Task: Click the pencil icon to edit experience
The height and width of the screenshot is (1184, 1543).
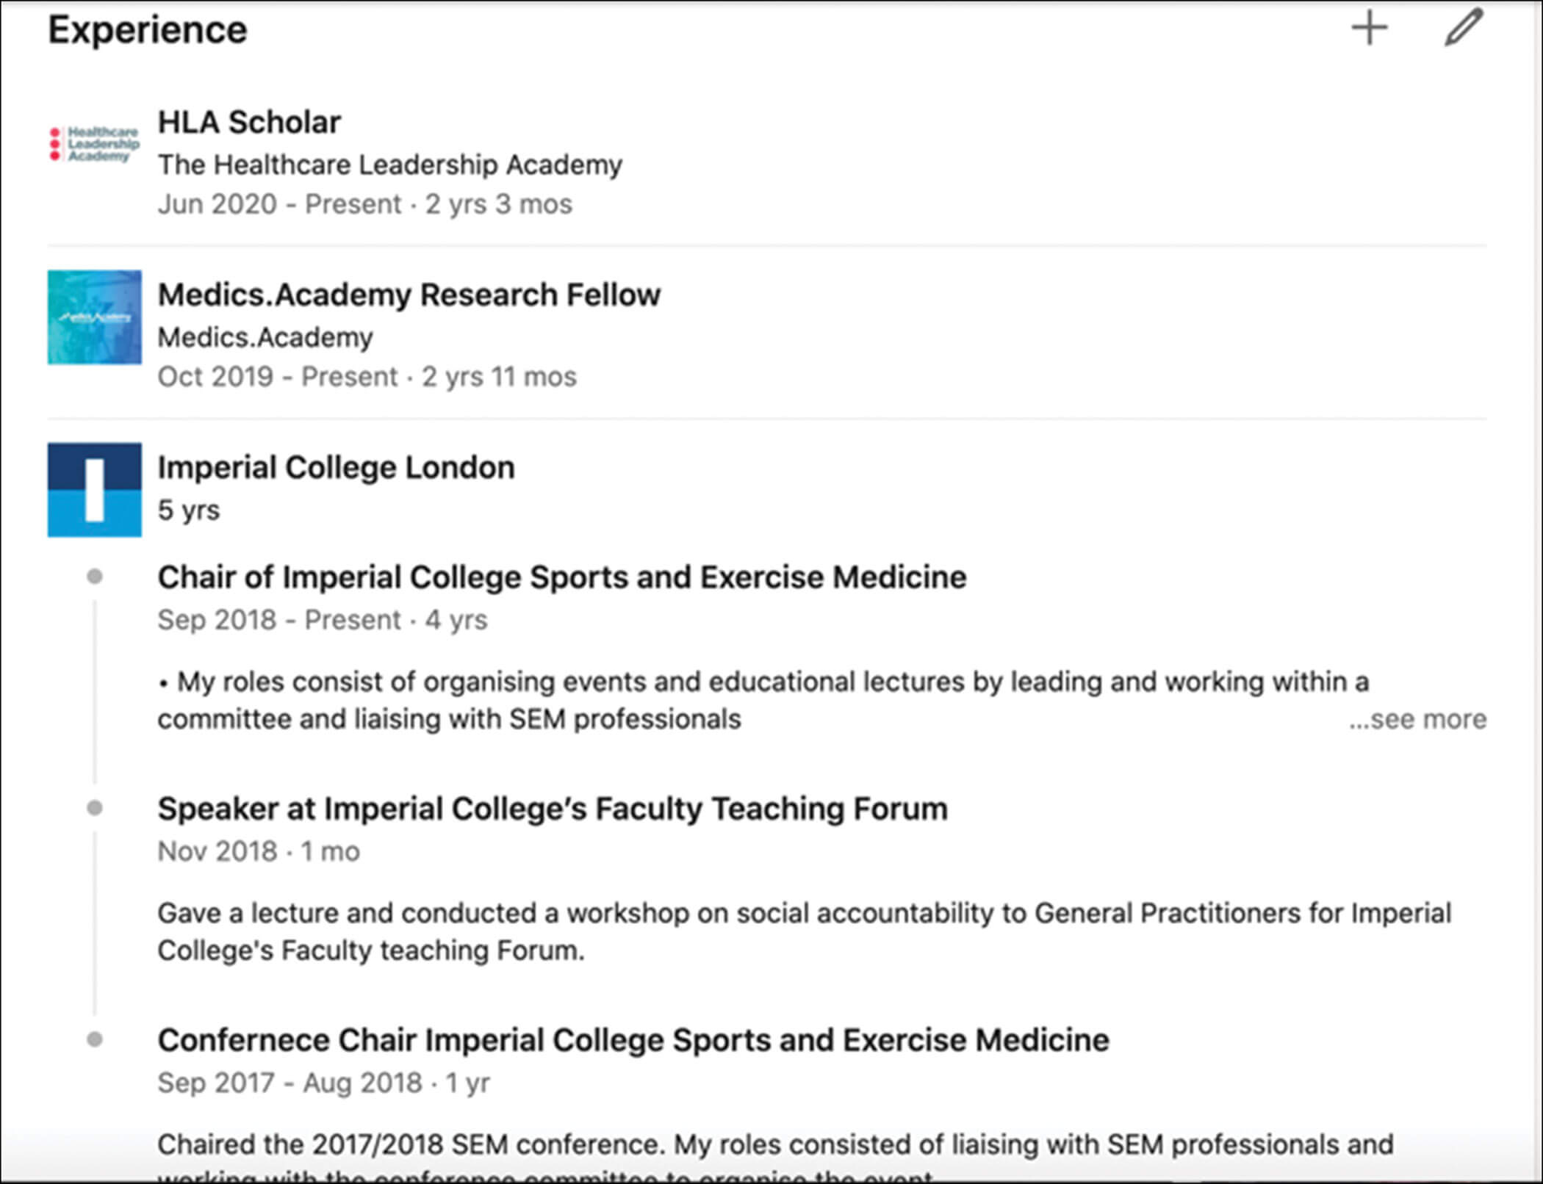Action: point(1463,29)
